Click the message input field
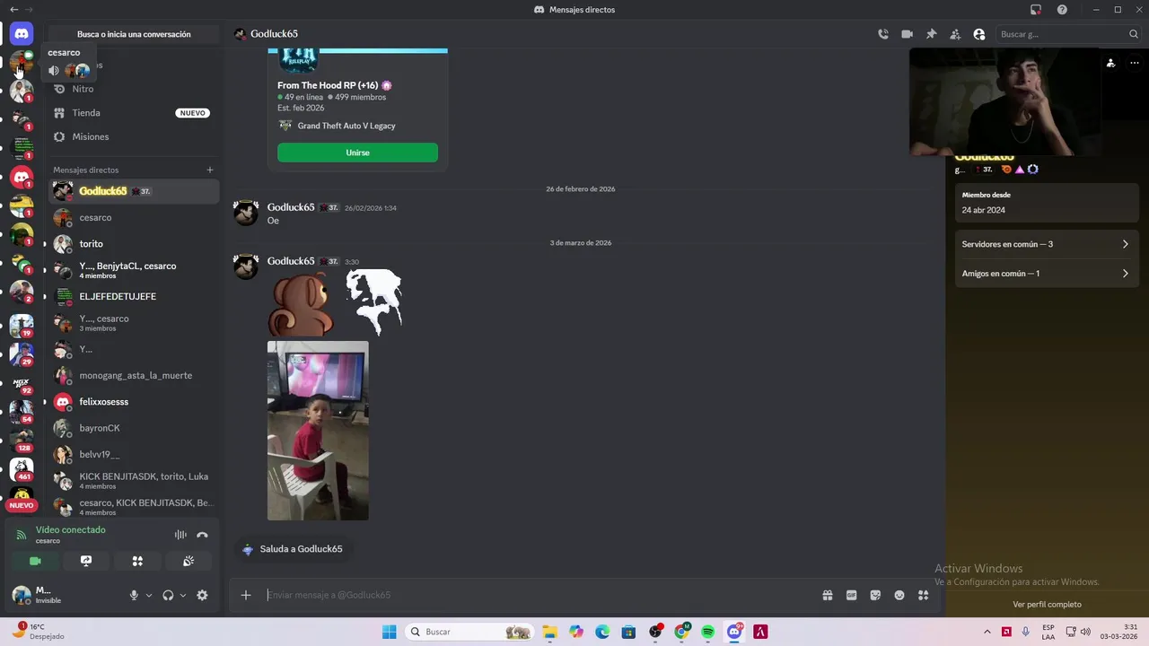Viewport: 1149px width, 646px height. click(x=539, y=595)
